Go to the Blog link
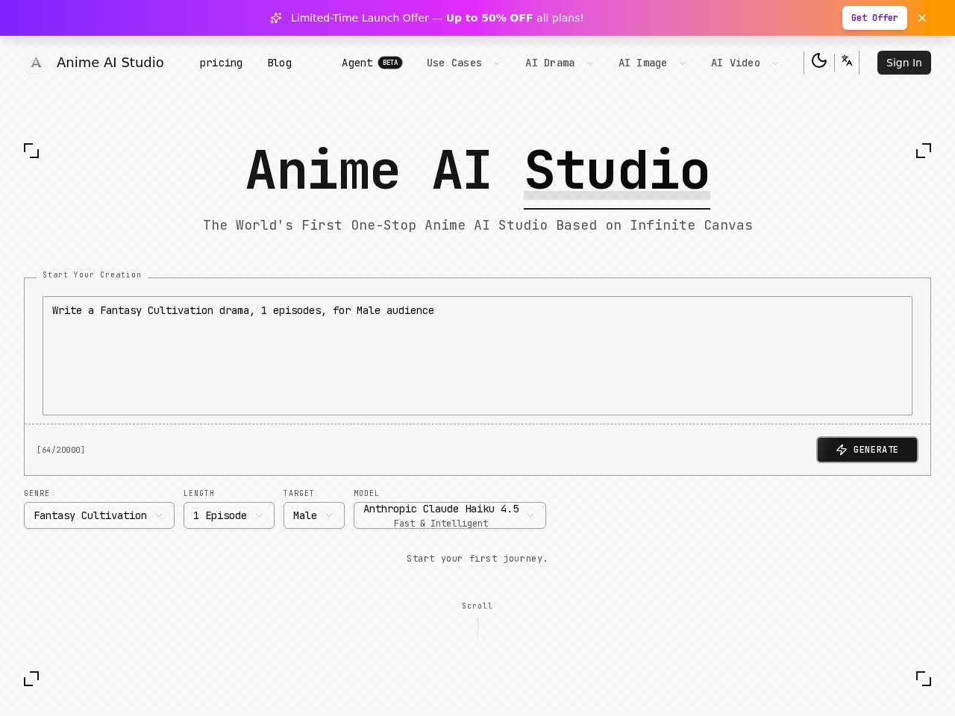 pyautogui.click(x=280, y=63)
